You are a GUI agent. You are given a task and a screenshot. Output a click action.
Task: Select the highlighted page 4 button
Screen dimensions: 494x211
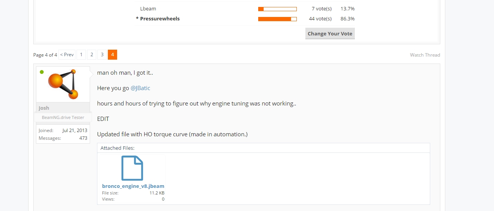tap(112, 55)
